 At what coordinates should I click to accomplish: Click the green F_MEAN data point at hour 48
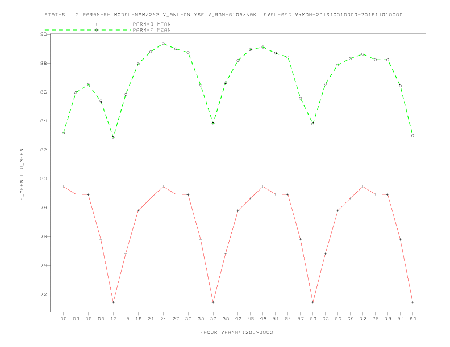263,47
